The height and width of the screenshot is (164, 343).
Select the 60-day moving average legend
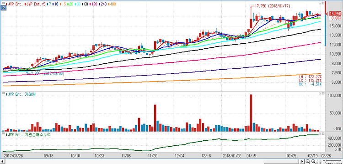85,4
